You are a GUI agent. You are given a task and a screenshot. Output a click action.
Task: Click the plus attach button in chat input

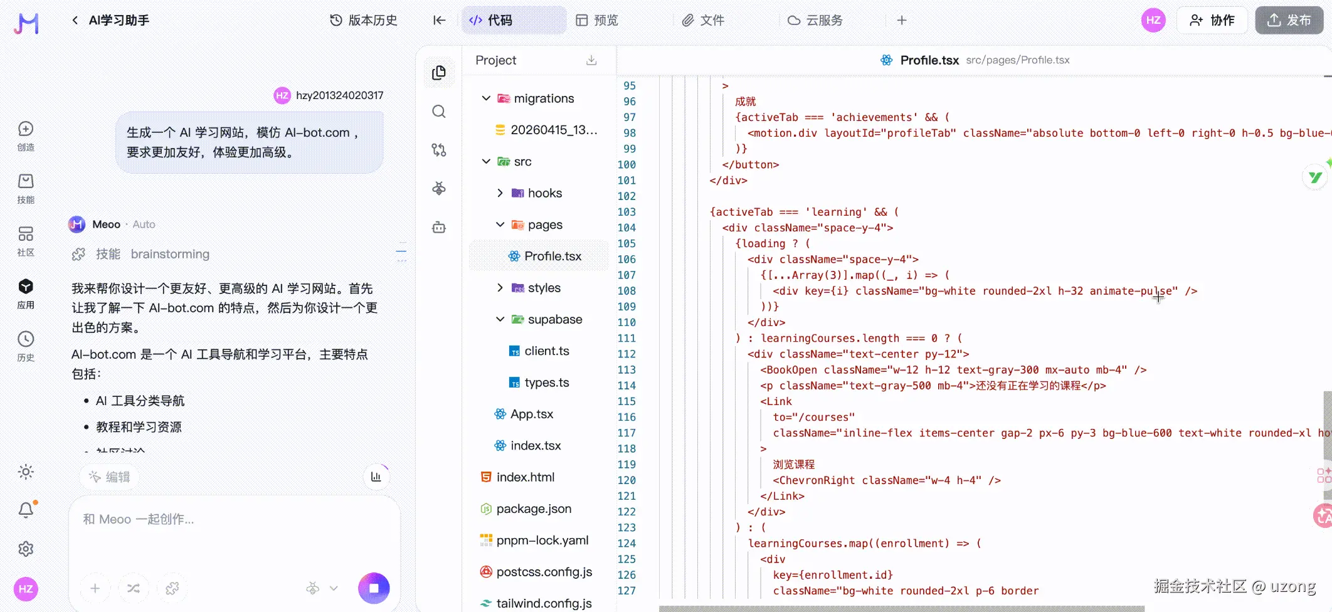95,588
